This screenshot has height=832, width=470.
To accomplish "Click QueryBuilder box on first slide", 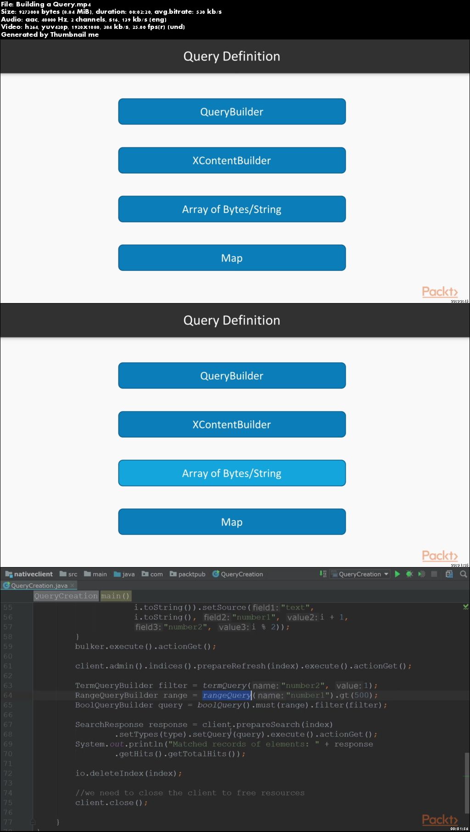I will click(x=232, y=112).
